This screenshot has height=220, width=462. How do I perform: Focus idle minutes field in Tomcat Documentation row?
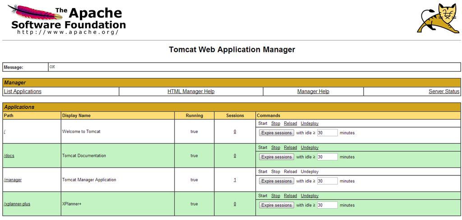pos(328,157)
